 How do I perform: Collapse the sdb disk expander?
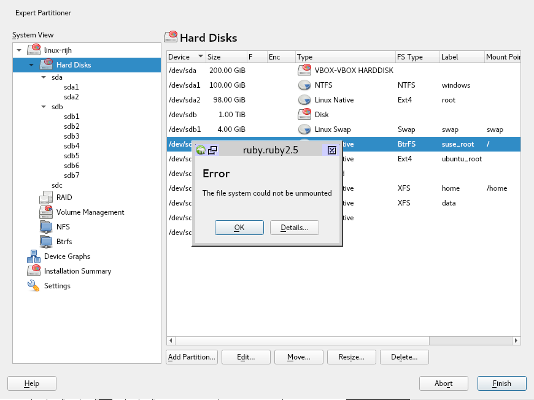point(44,107)
